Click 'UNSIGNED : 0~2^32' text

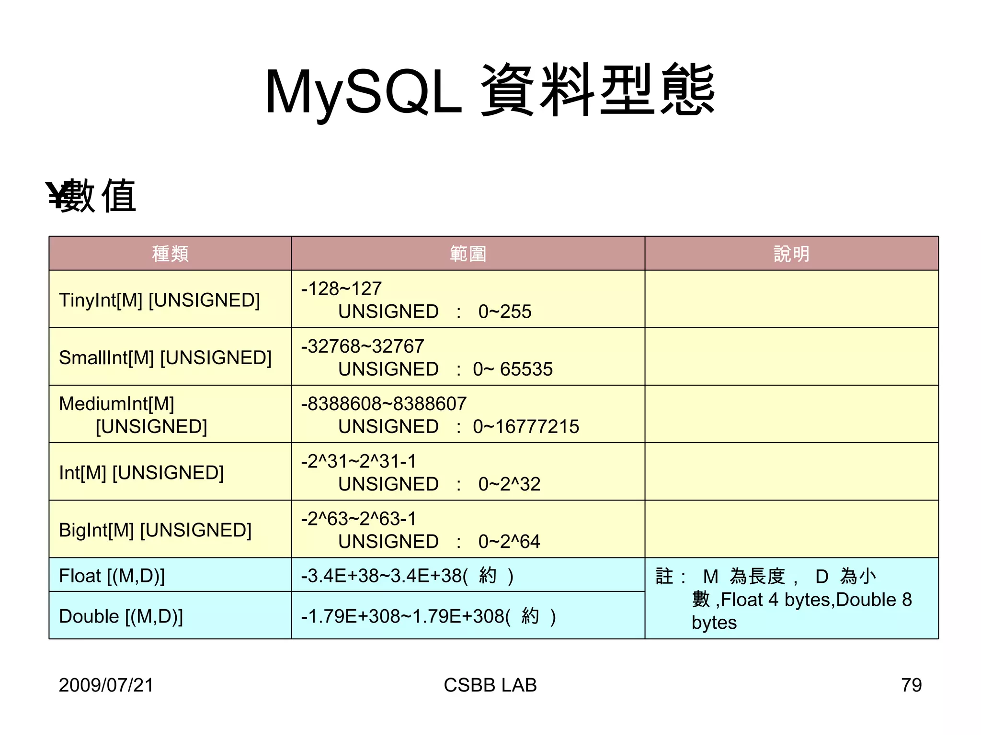439,484
